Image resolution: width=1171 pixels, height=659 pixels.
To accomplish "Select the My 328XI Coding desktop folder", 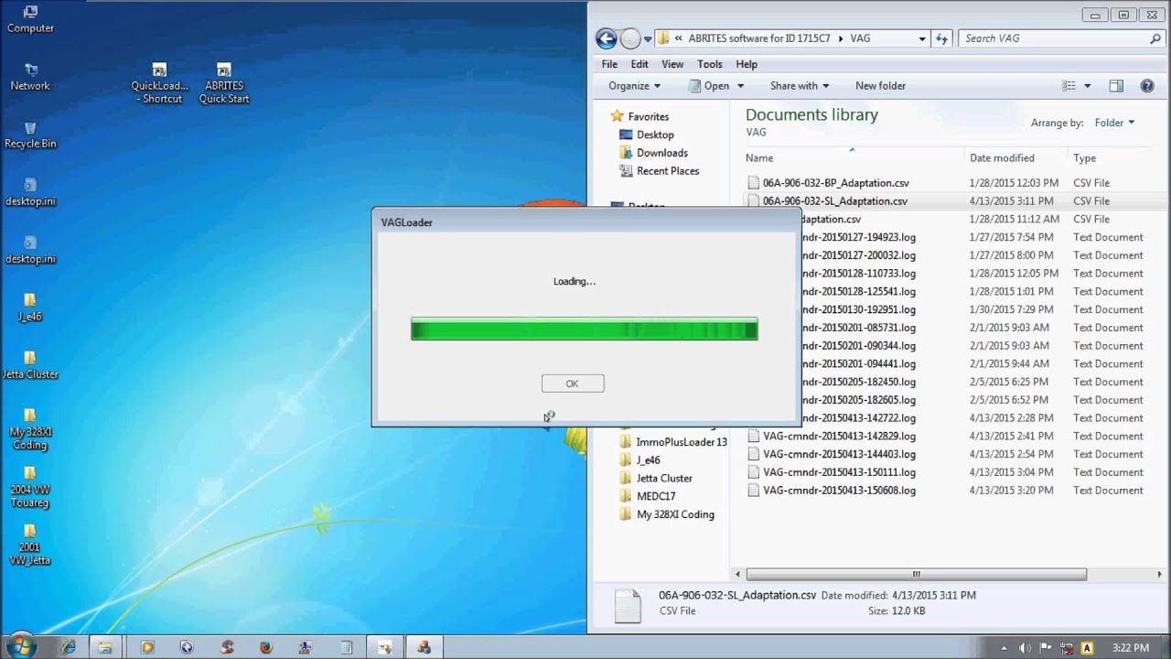I will click(30, 429).
